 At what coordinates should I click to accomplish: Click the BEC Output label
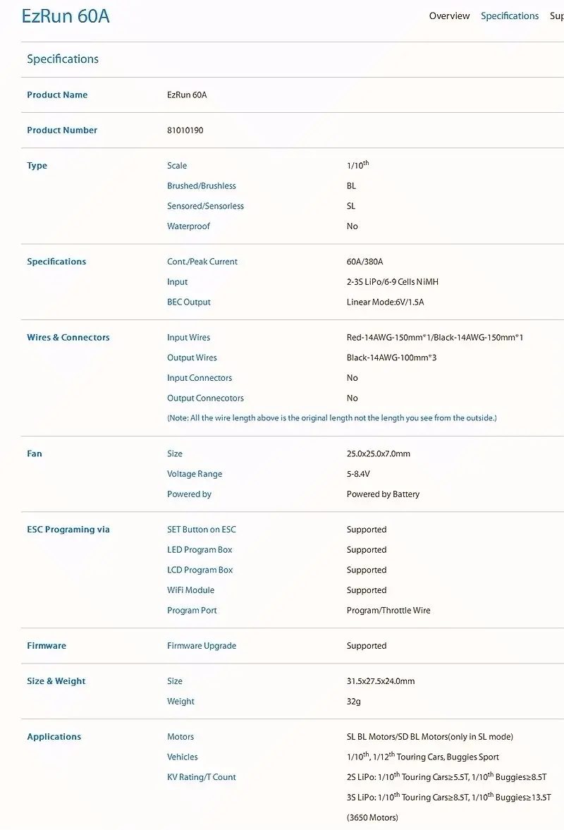tap(189, 303)
